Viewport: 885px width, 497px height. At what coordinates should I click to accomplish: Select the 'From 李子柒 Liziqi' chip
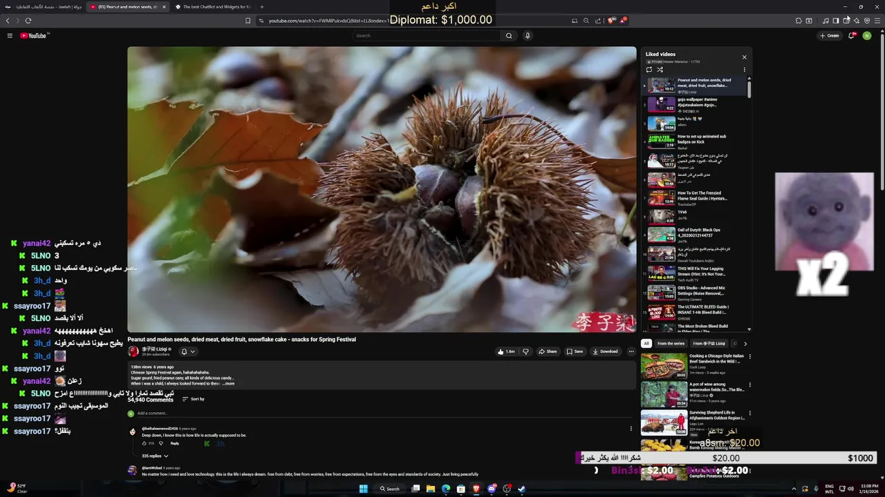709,344
